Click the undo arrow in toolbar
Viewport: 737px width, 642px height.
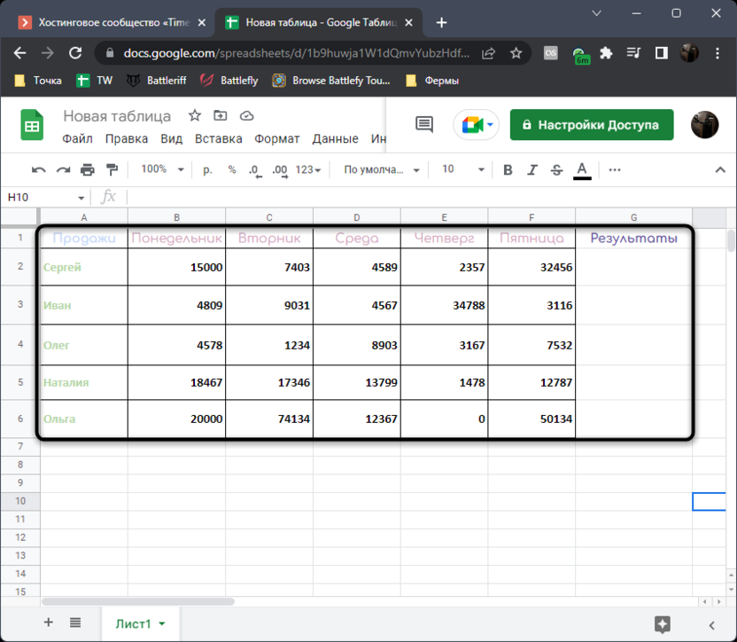click(x=39, y=170)
